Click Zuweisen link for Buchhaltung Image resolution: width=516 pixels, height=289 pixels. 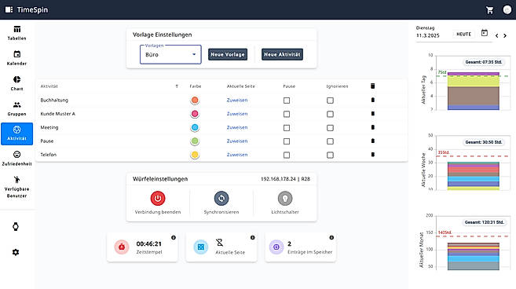(237, 100)
